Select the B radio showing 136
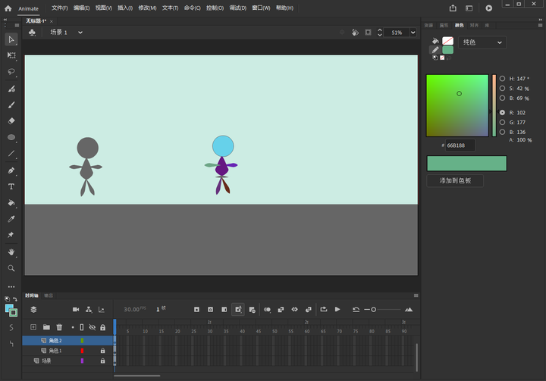546x381 pixels. 502,132
